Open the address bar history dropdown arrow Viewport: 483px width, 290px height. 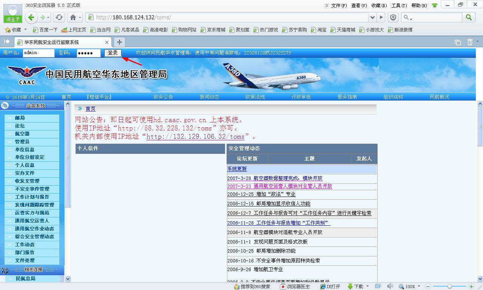coord(372,17)
